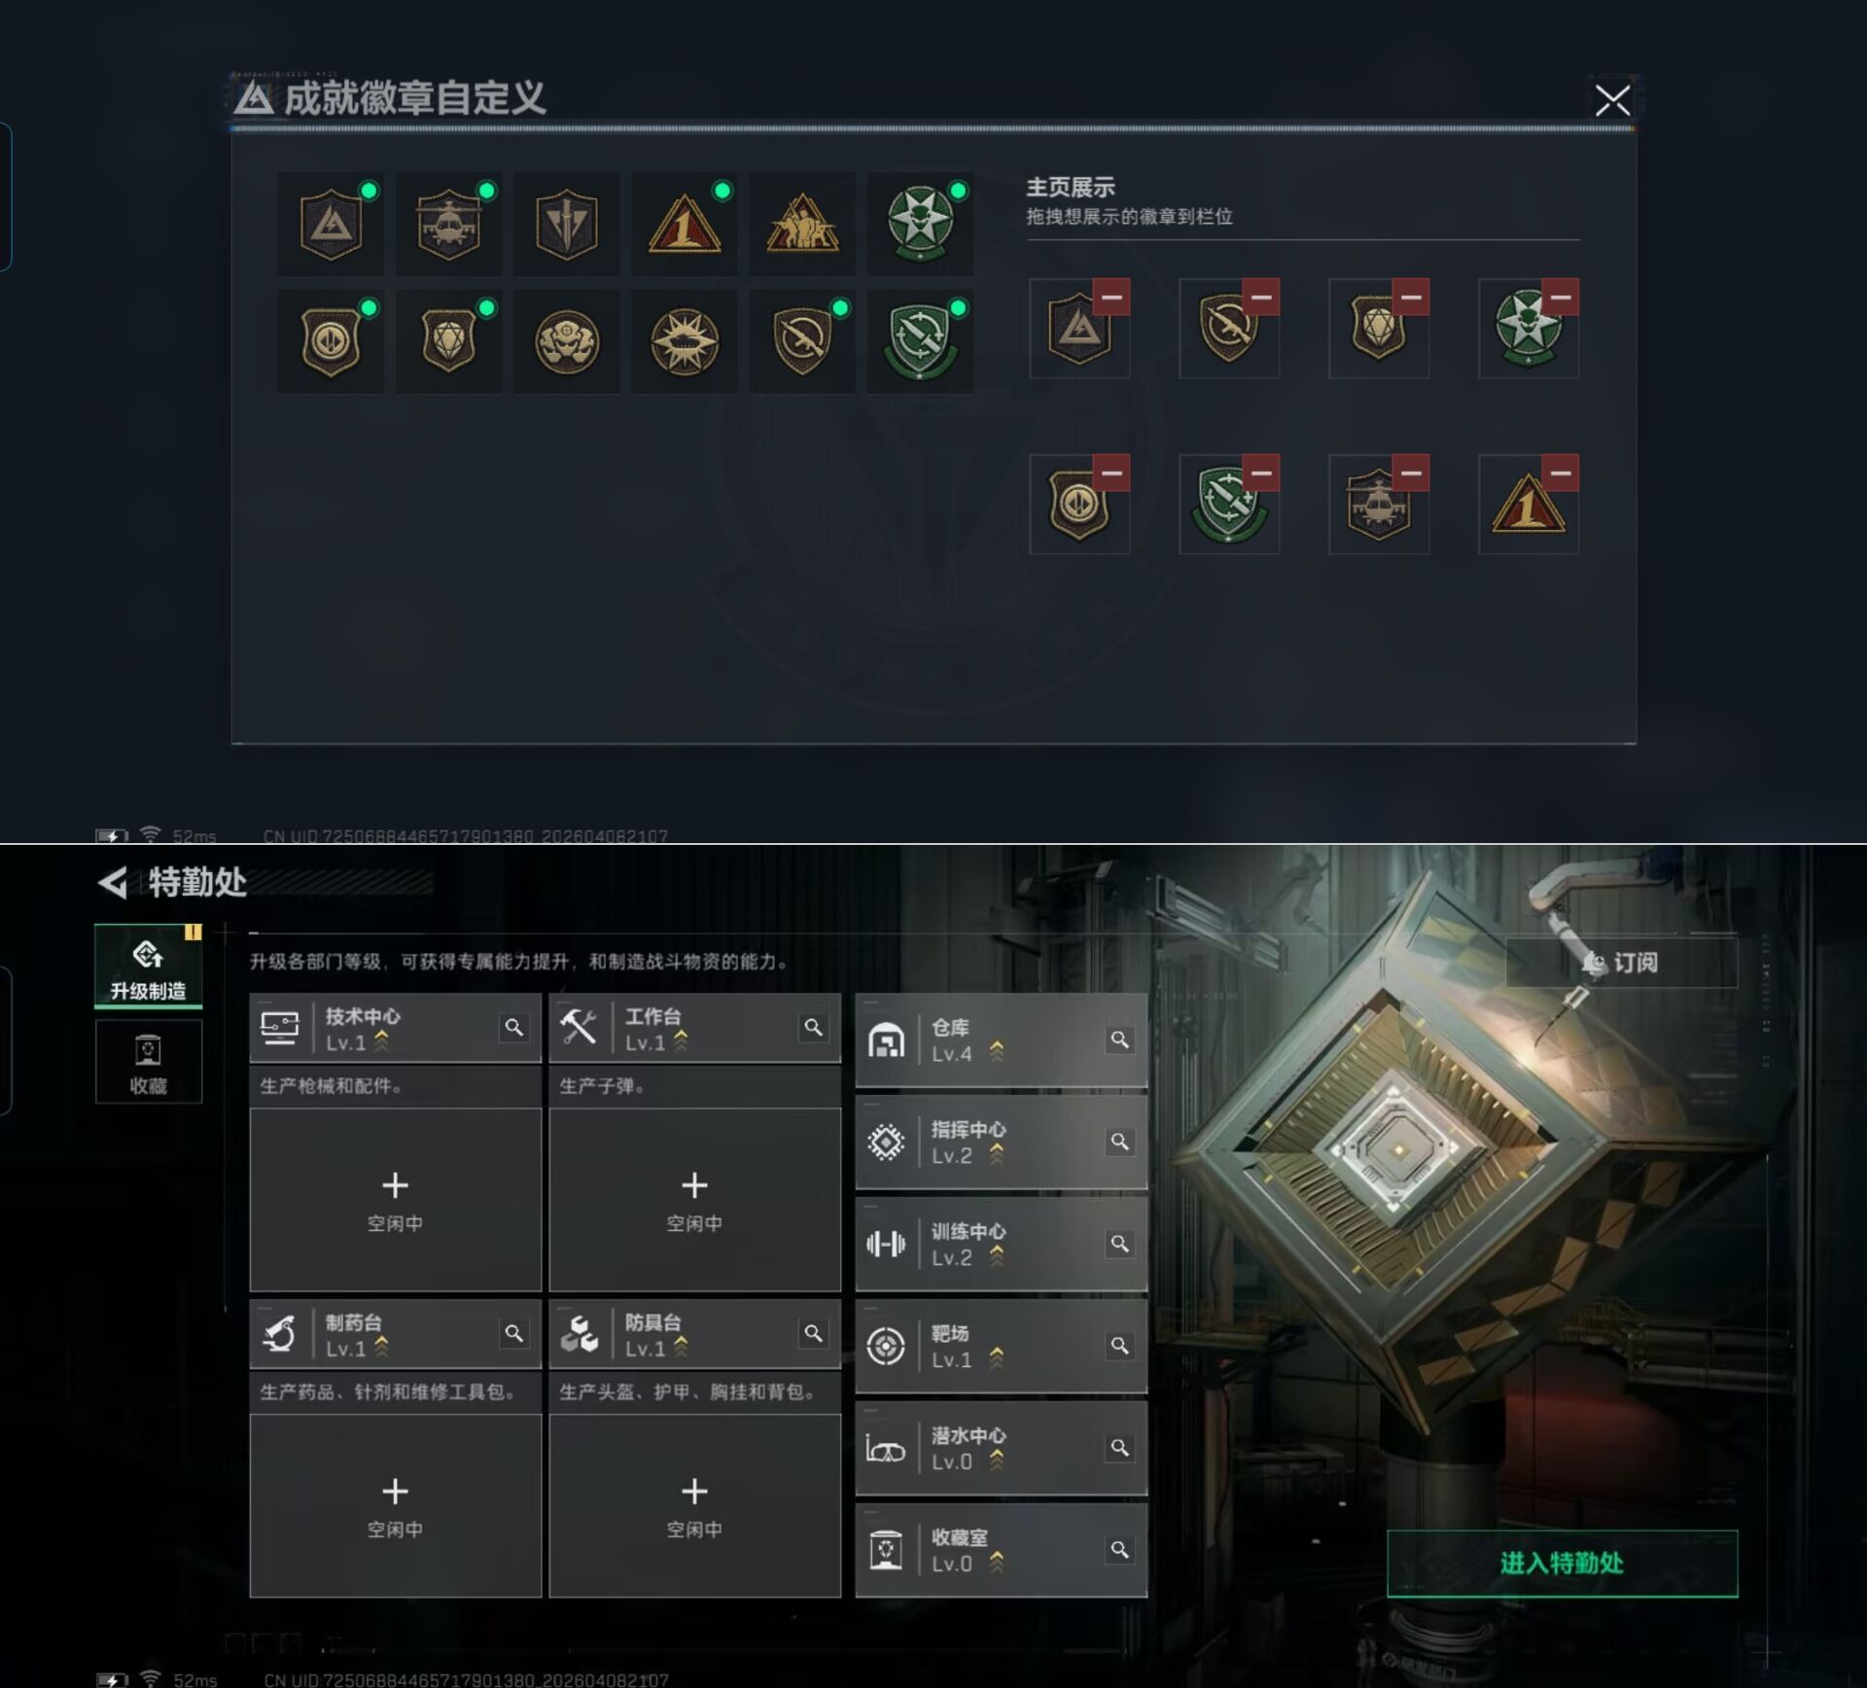This screenshot has height=1688, width=1867.
Task: Switch to the 收藏 tab
Action: (148, 1062)
